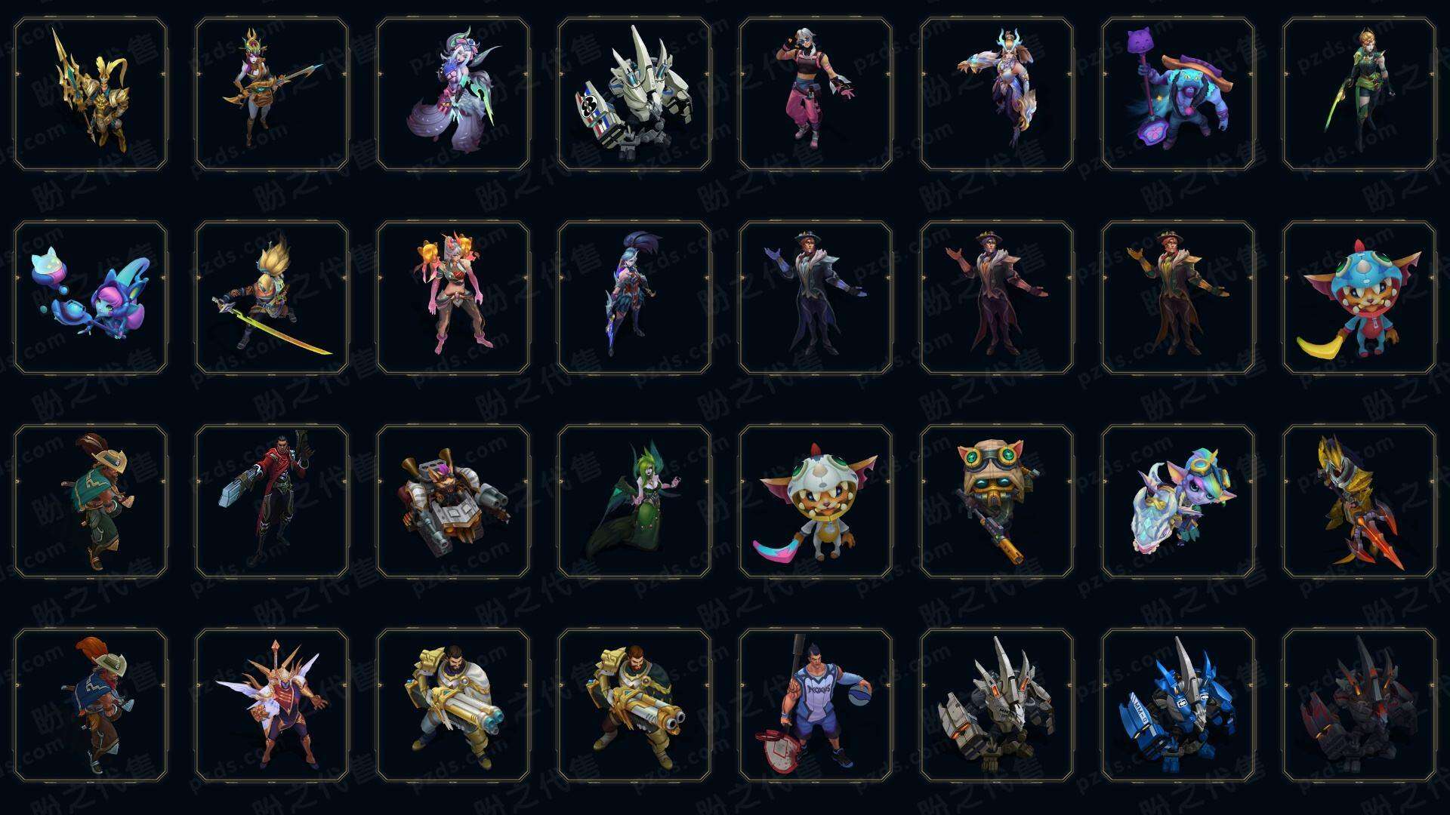Select the small yordle tank mech skin
Viewport: 1450px width, 815px height.
click(x=453, y=501)
